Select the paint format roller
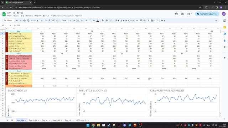The width and height of the screenshot is (228, 128). click(x=28, y=21)
